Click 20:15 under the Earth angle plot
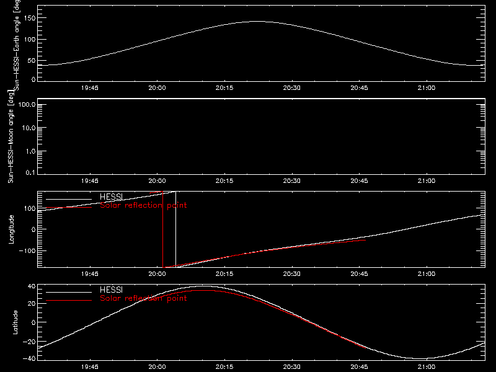This screenshot has height=372, width=496. pyautogui.click(x=224, y=87)
